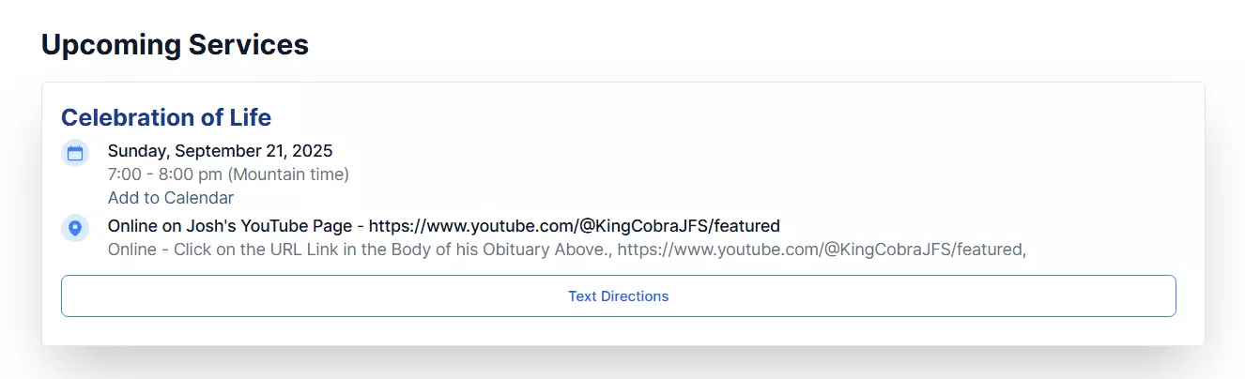Image resolution: width=1245 pixels, height=379 pixels.
Task: Click the gray Online - Click on the URL text
Action: coord(249,250)
